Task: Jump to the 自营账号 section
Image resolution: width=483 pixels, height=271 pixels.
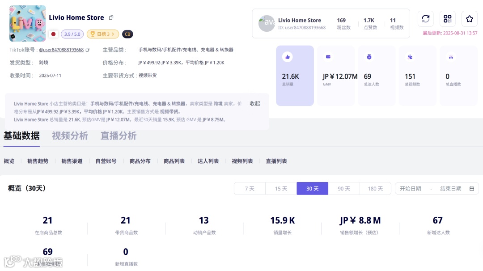Action: 106,161
